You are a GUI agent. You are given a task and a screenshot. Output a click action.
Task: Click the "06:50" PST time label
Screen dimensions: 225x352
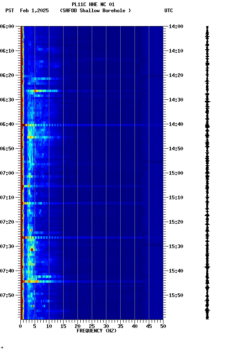click(7, 149)
